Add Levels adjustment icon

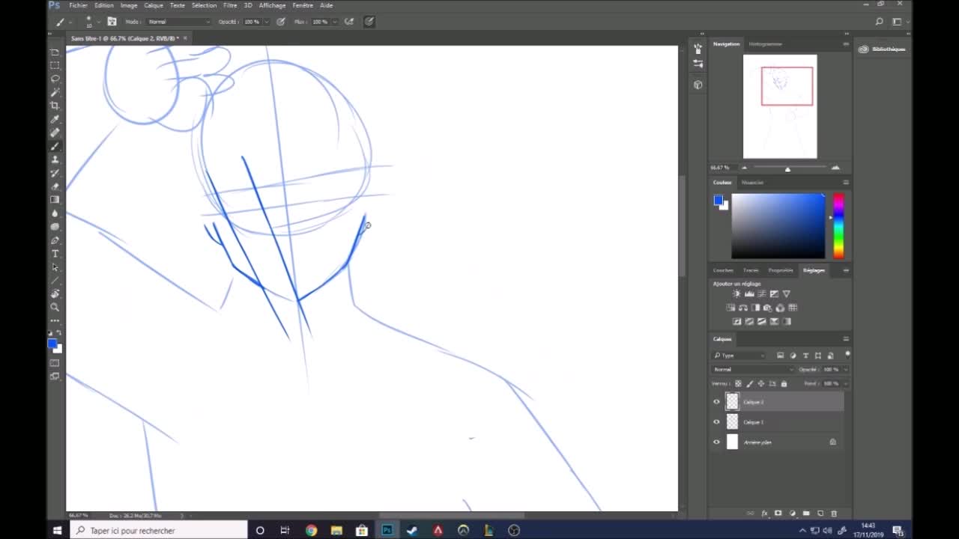point(749,294)
